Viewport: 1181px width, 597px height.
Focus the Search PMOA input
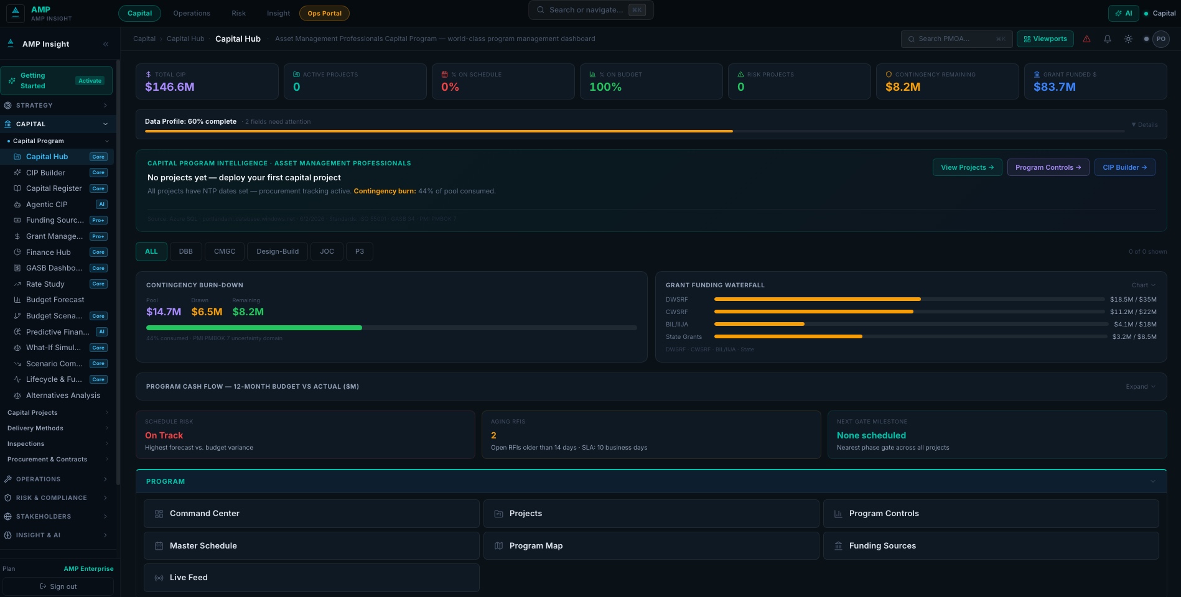pos(956,39)
